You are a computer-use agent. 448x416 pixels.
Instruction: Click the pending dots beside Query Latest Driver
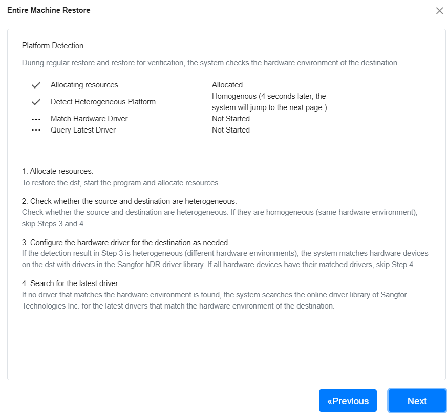(x=36, y=130)
